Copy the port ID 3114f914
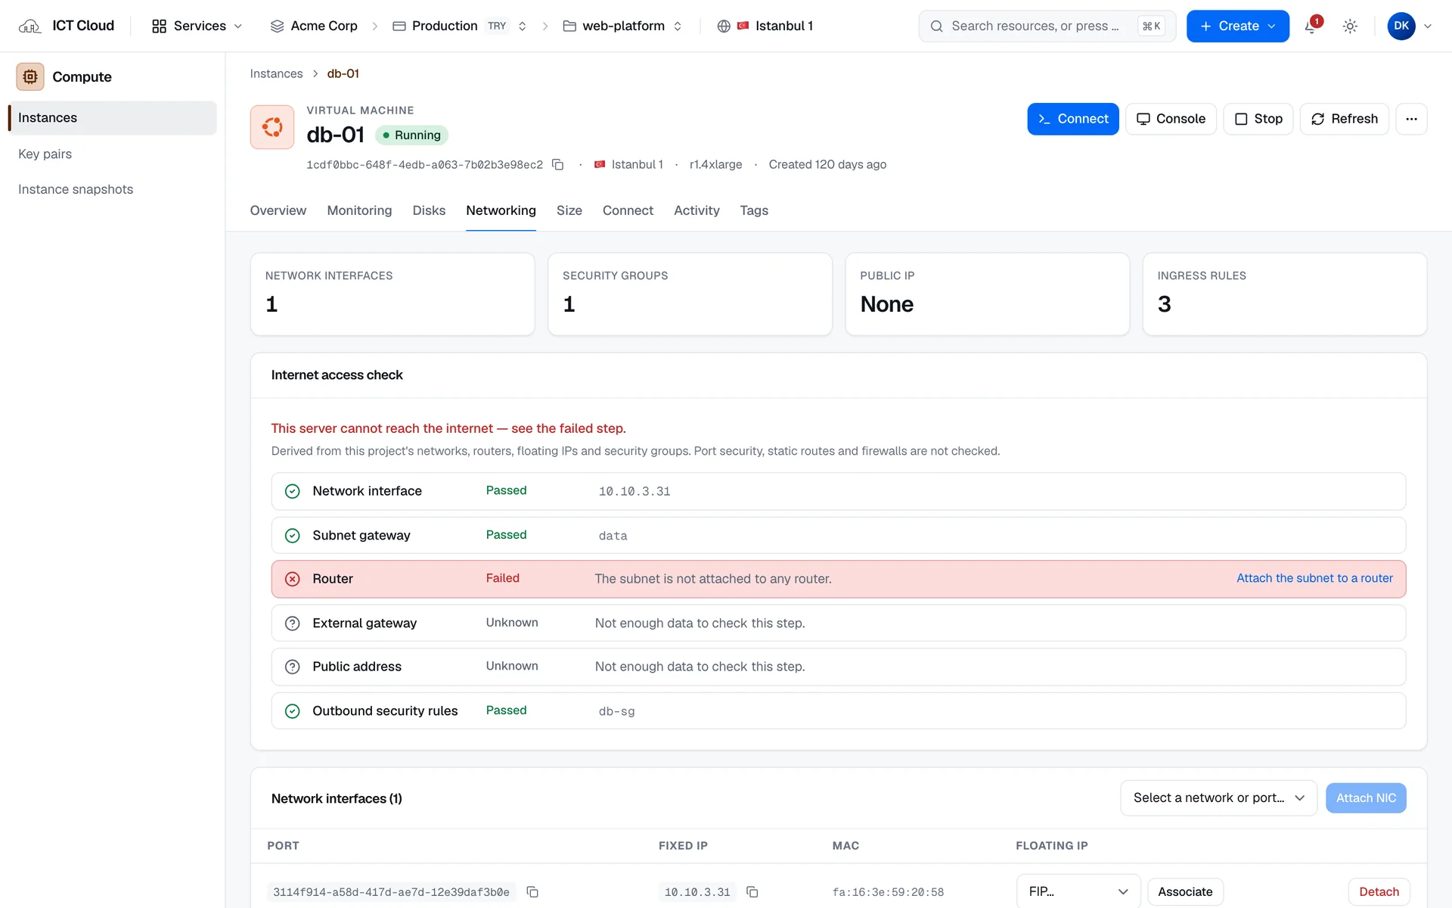This screenshot has height=908, width=1452. coord(532,892)
